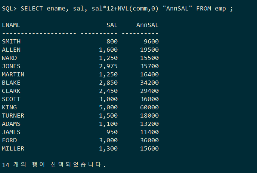Select BLAKE in the result list
The width and height of the screenshot is (257, 173).
(11, 82)
